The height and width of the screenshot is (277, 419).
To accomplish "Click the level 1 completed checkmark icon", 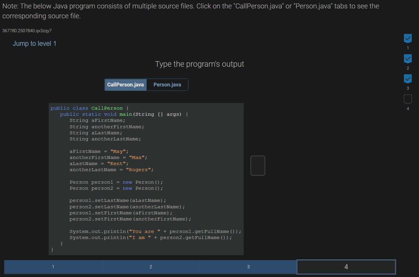I will pyautogui.click(x=408, y=38).
